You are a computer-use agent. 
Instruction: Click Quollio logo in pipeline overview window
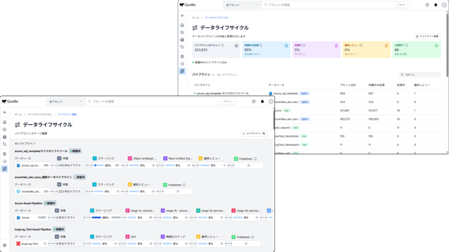tap(10, 101)
